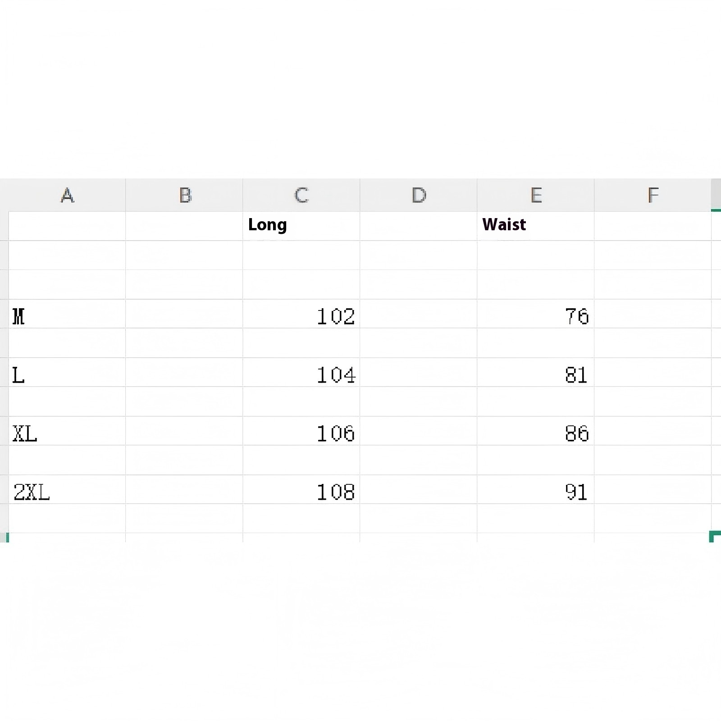Click column E header
The height and width of the screenshot is (721, 721).
coord(535,195)
